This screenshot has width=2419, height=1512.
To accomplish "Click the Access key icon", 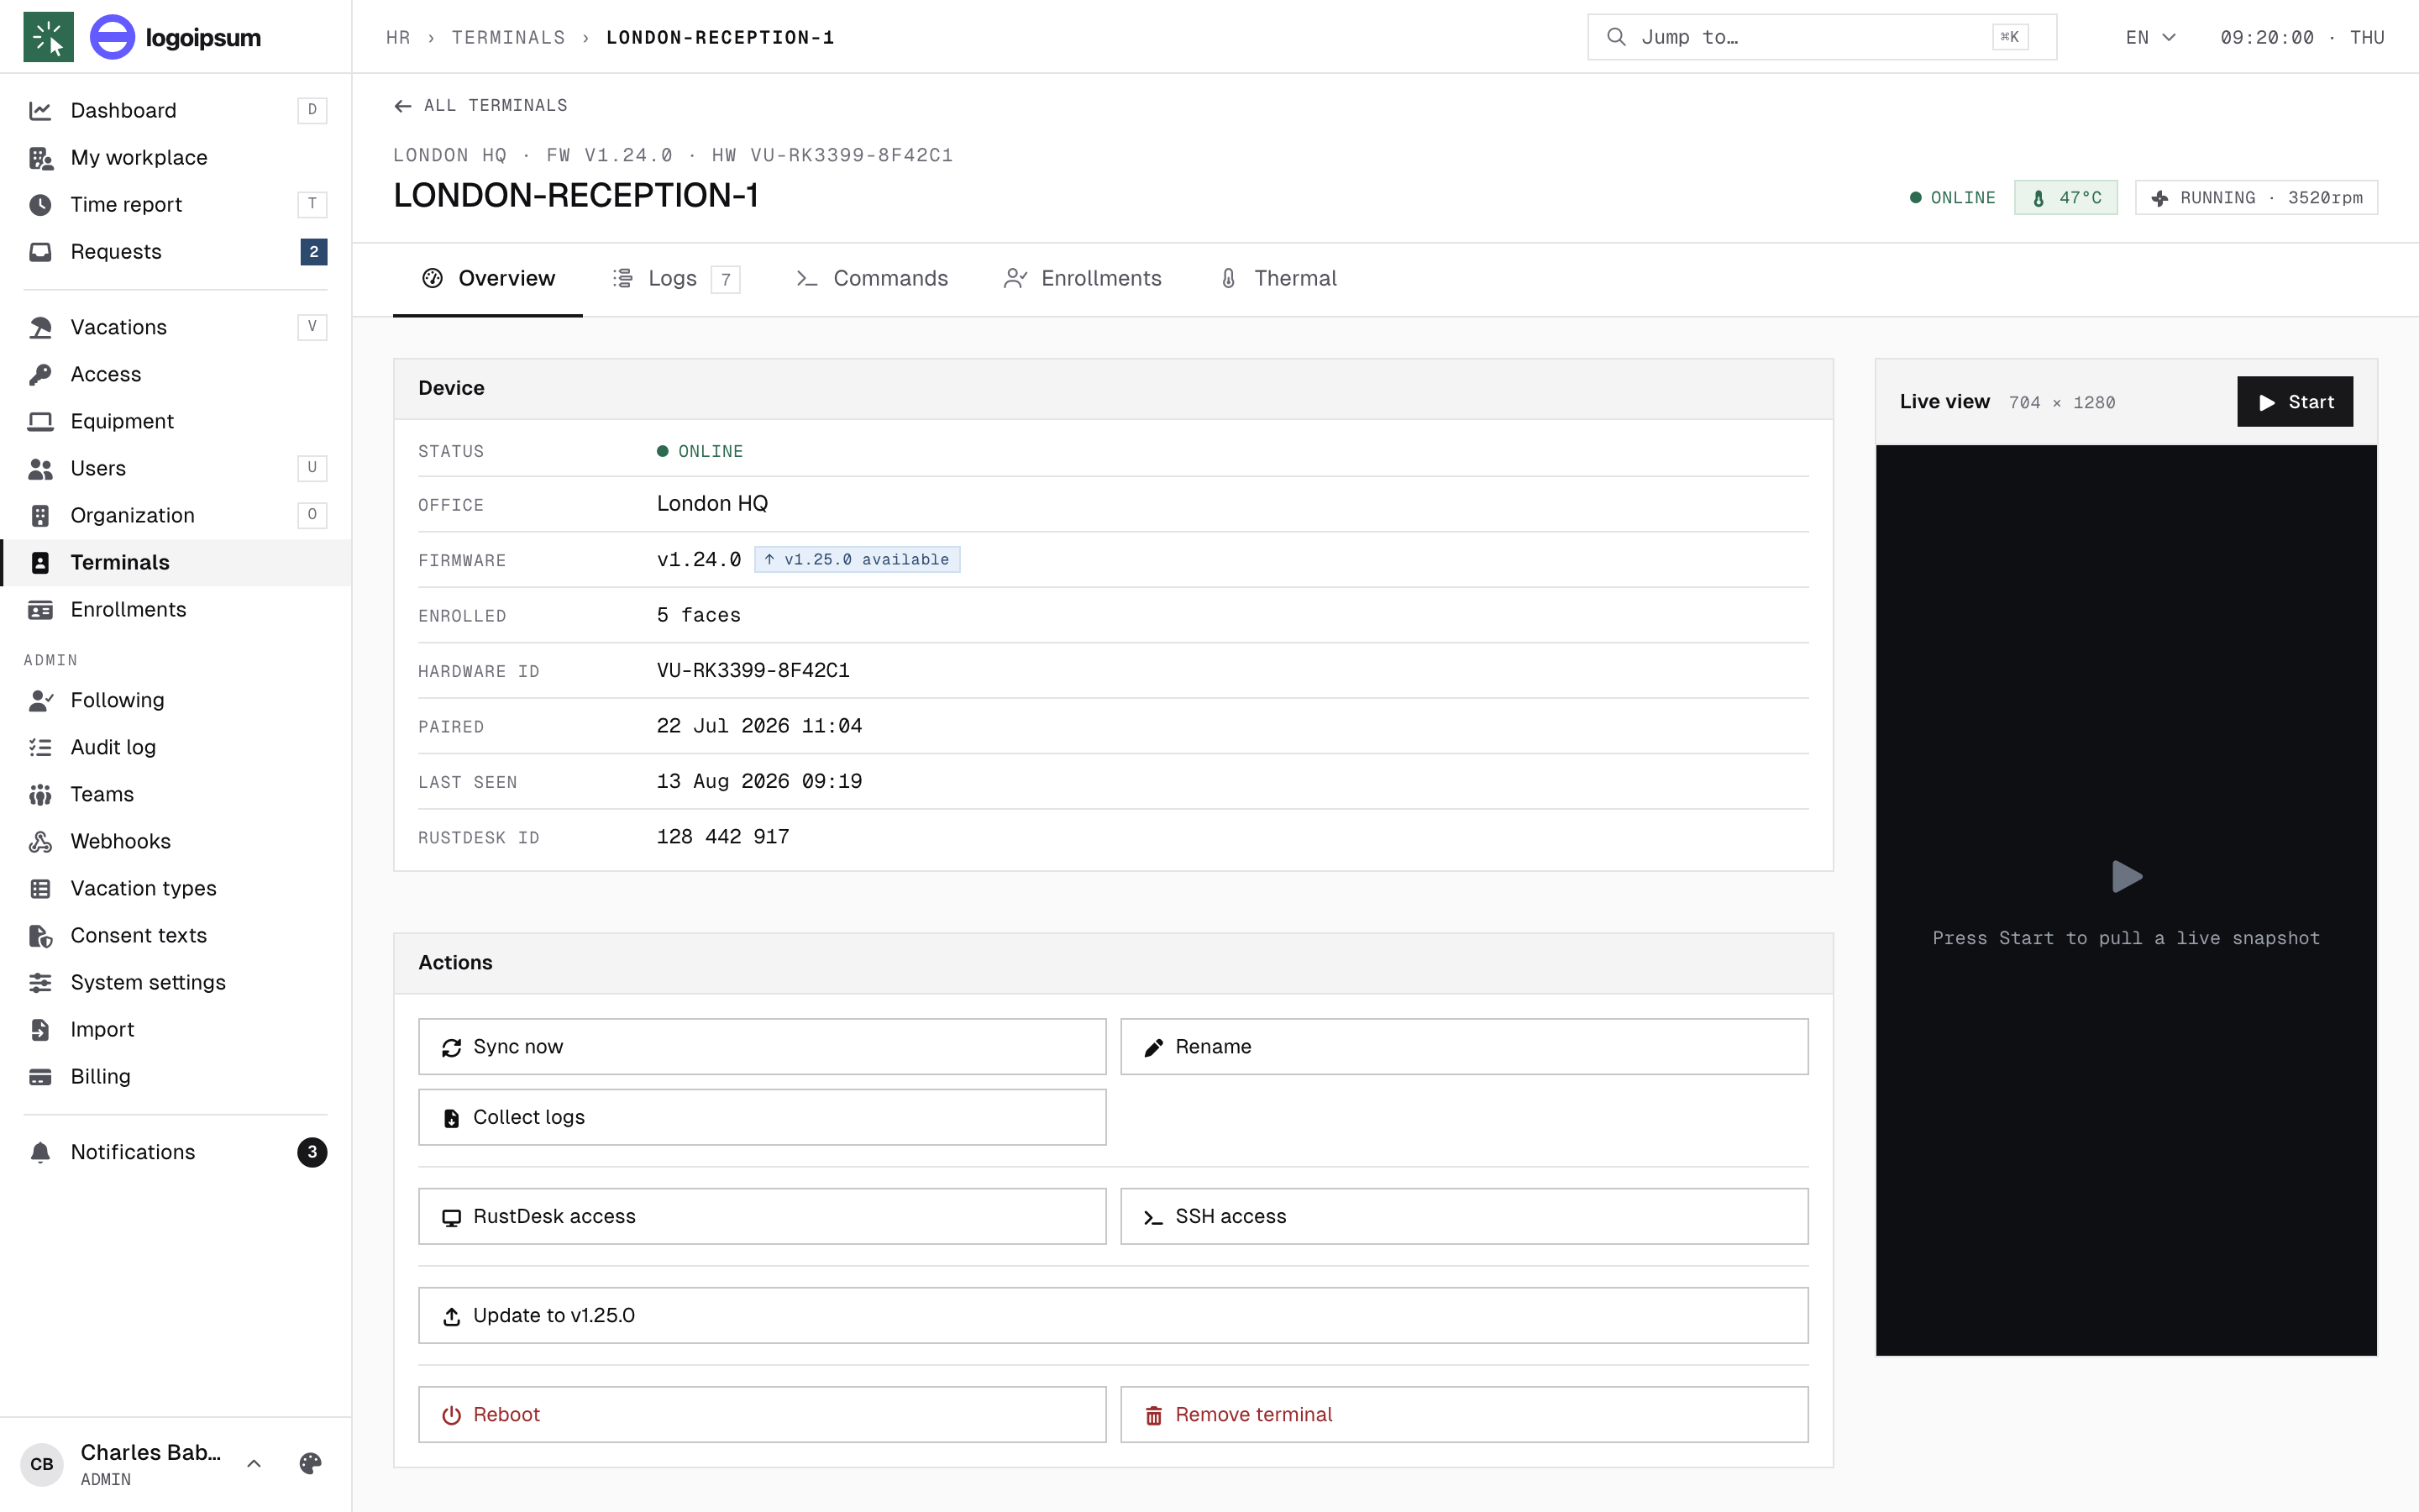I will coord(40,374).
